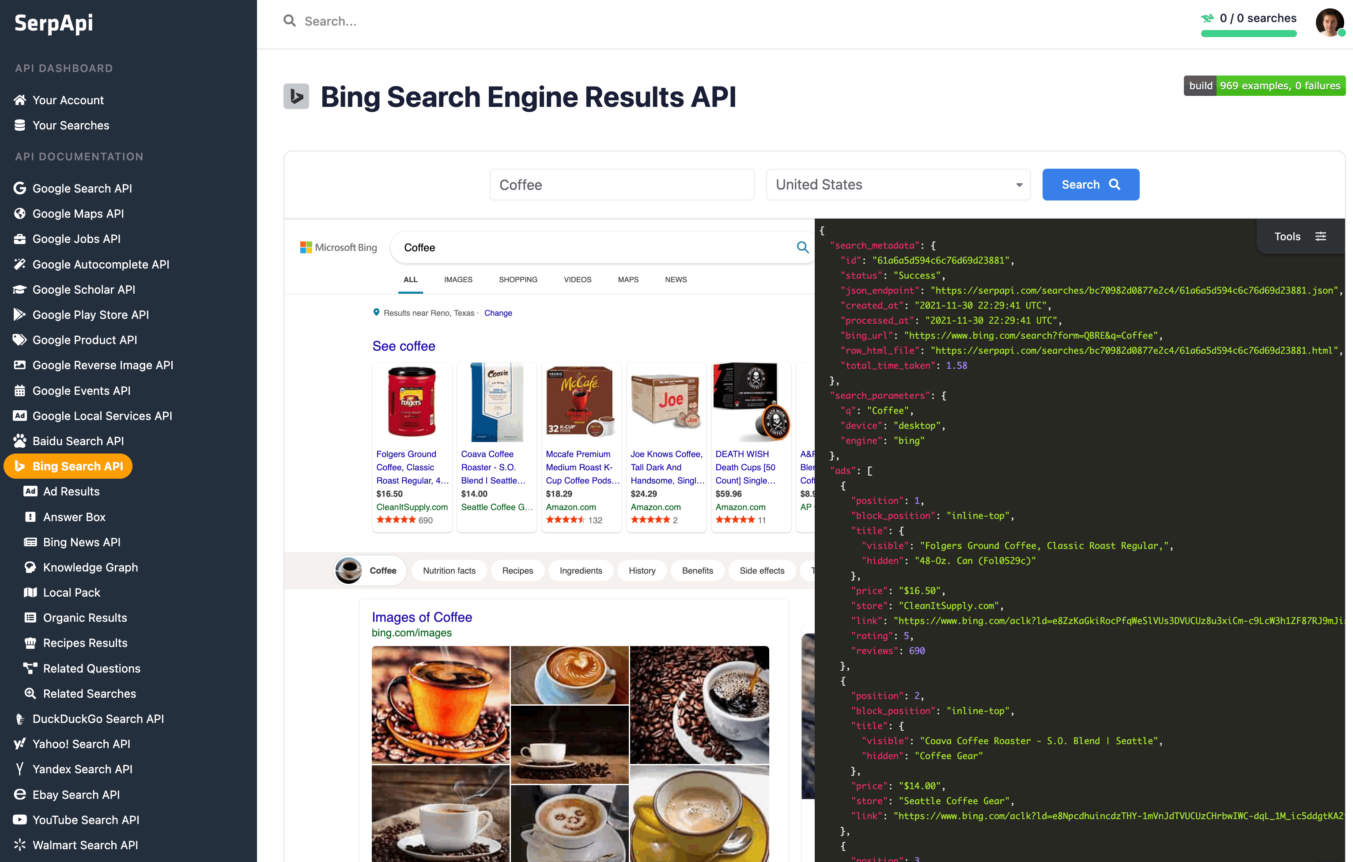The image size is (1353, 862).
Task: Click the SerpApi logo
Action: click(53, 23)
